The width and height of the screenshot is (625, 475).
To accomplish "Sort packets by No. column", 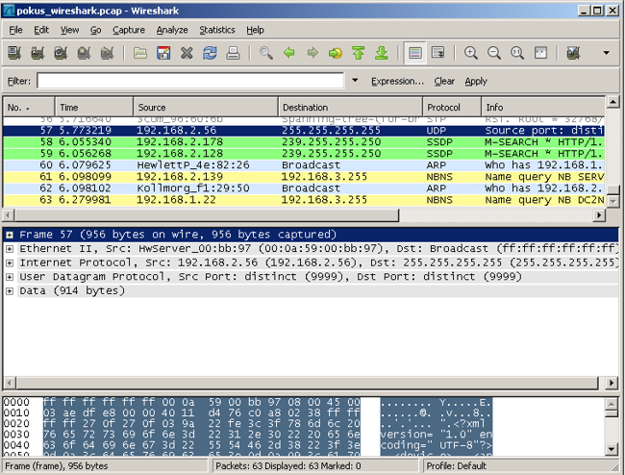I will coord(29,107).
